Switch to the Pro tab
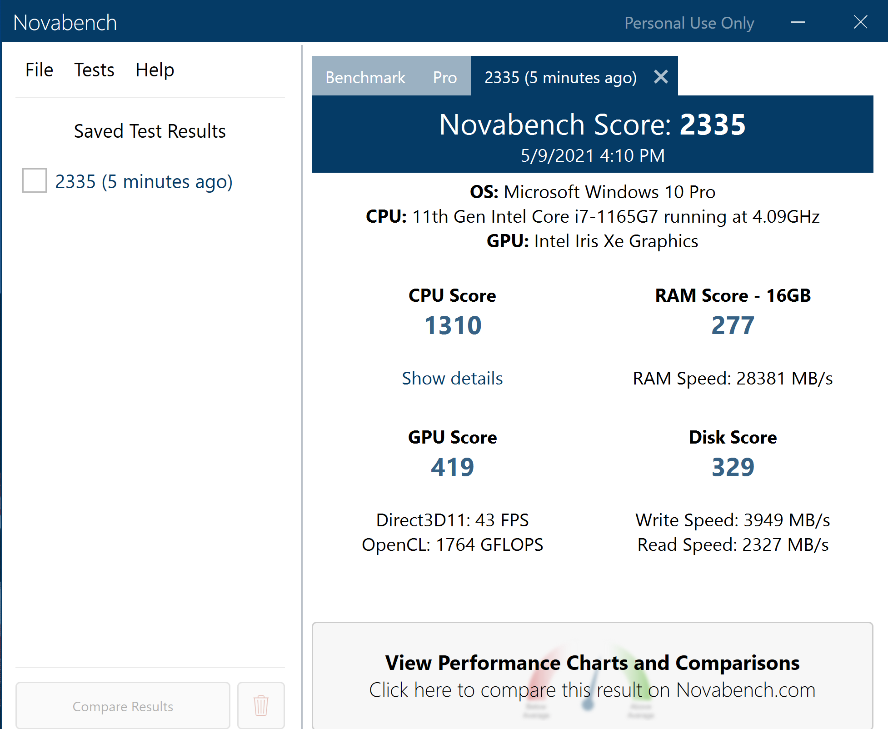 click(x=444, y=77)
